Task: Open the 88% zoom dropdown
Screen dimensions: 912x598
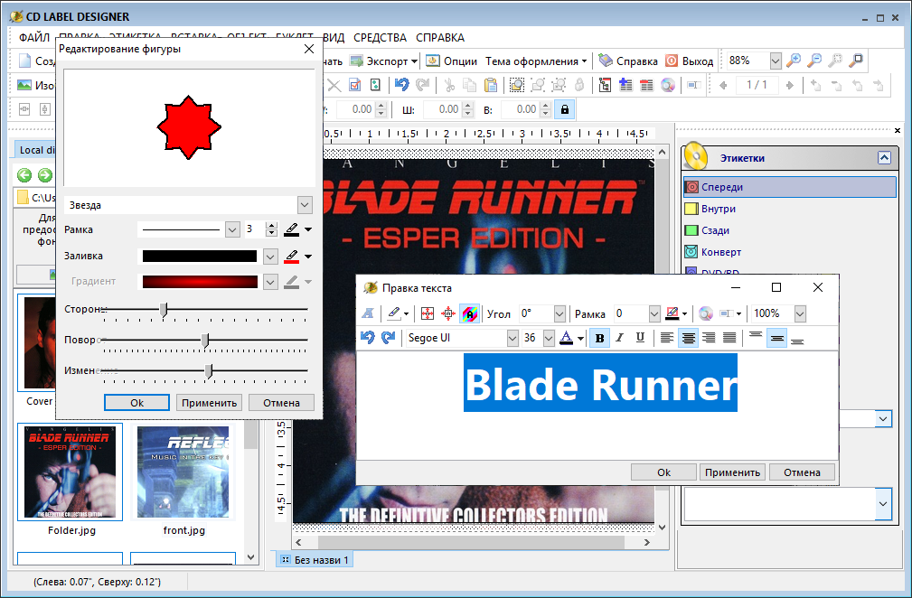Action: click(776, 61)
